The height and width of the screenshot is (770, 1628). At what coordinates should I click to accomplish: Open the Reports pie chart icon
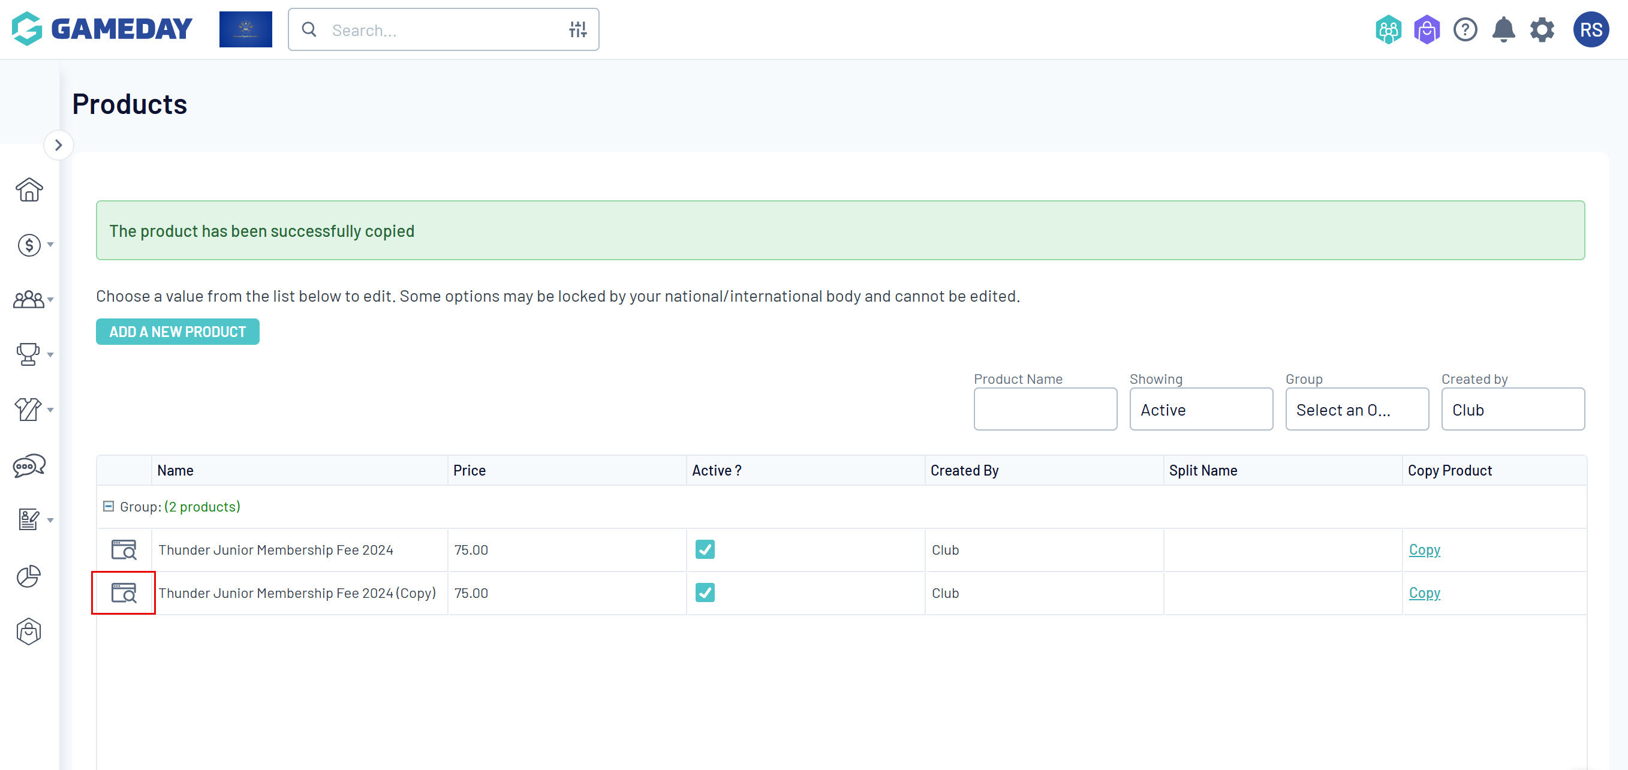point(29,576)
